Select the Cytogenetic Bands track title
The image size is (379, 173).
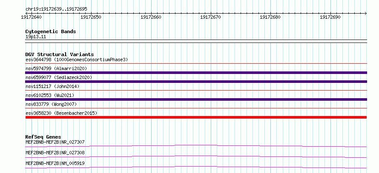[x=51, y=31]
